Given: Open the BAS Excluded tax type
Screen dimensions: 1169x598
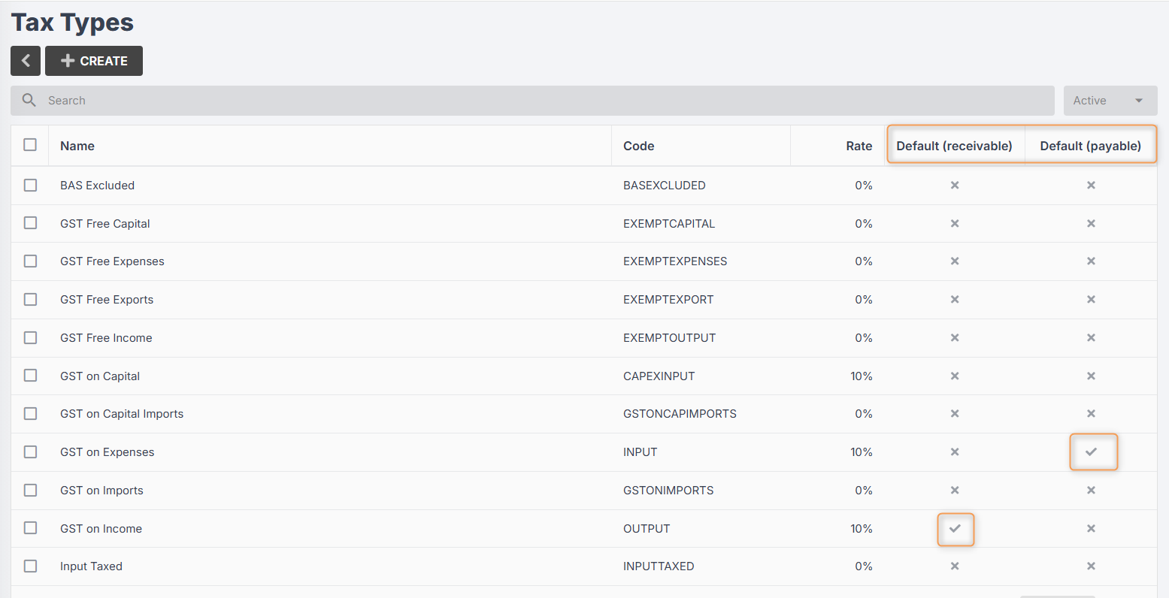Looking at the screenshot, I should pos(97,185).
